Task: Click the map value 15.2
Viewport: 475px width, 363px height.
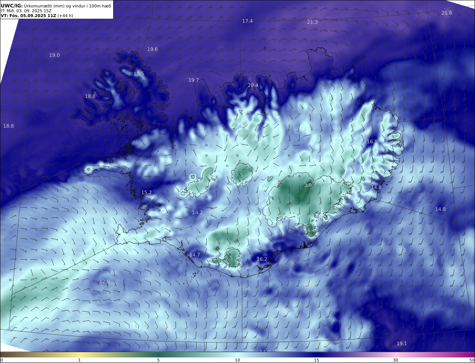Action: (x=147, y=193)
